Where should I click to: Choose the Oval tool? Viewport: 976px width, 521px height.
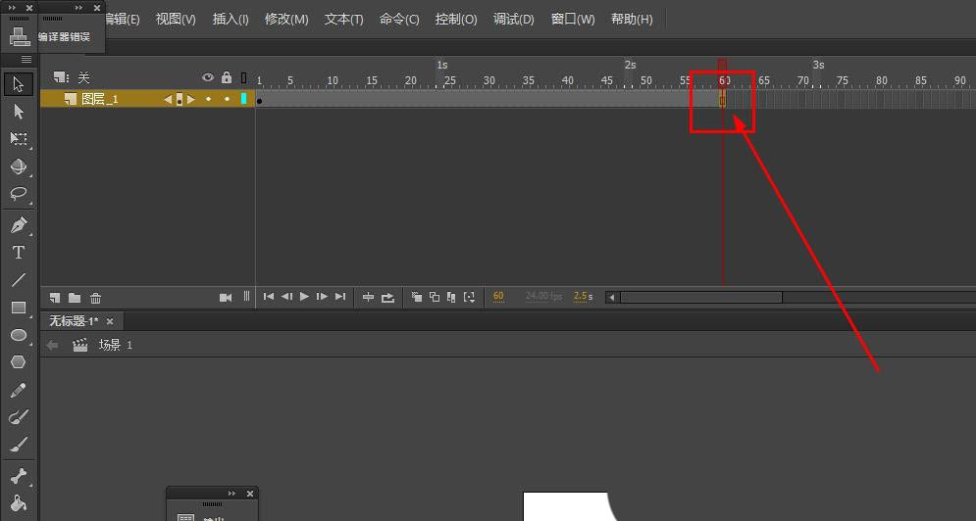pos(18,335)
